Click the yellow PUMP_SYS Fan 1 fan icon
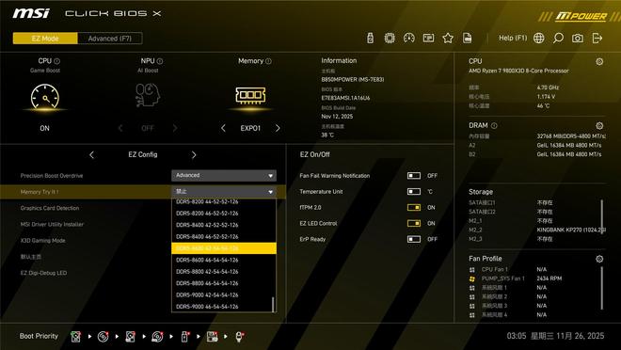 [x=472, y=278]
